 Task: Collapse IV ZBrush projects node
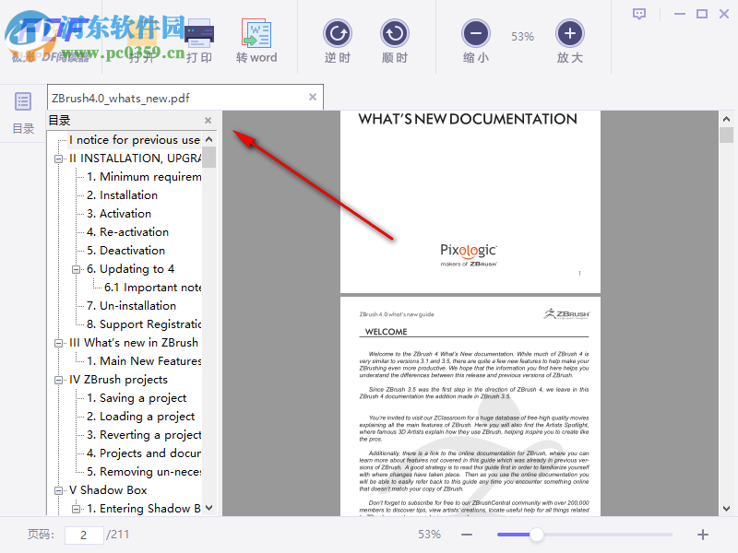coord(58,380)
